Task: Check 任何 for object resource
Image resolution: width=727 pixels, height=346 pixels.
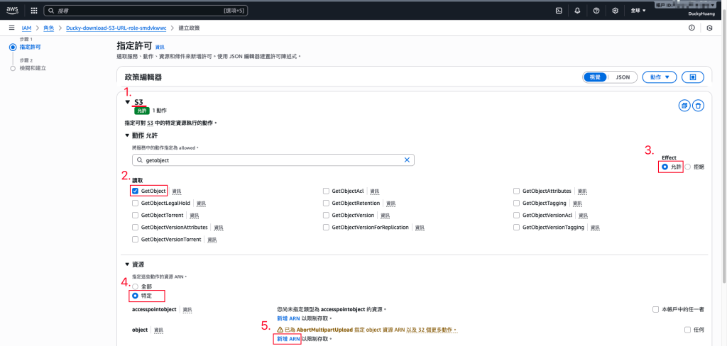Action: [x=687, y=330]
